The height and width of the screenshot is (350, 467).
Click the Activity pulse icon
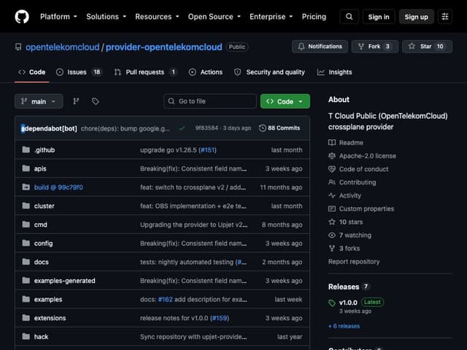332,195
